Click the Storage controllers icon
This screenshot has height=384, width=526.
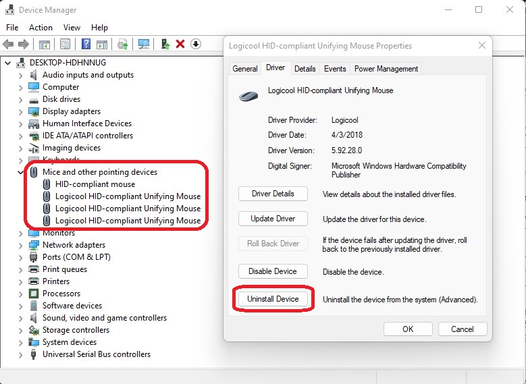pyautogui.click(x=34, y=330)
